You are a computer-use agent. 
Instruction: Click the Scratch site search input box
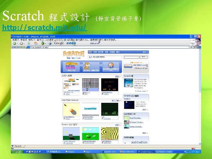[x=131, y=57]
